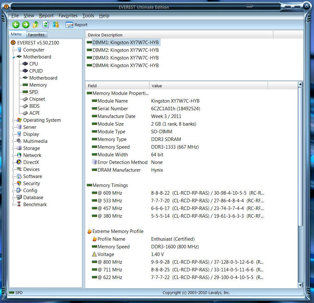Open the Tools menu
The height and width of the screenshot is (303, 314).
[x=88, y=16]
